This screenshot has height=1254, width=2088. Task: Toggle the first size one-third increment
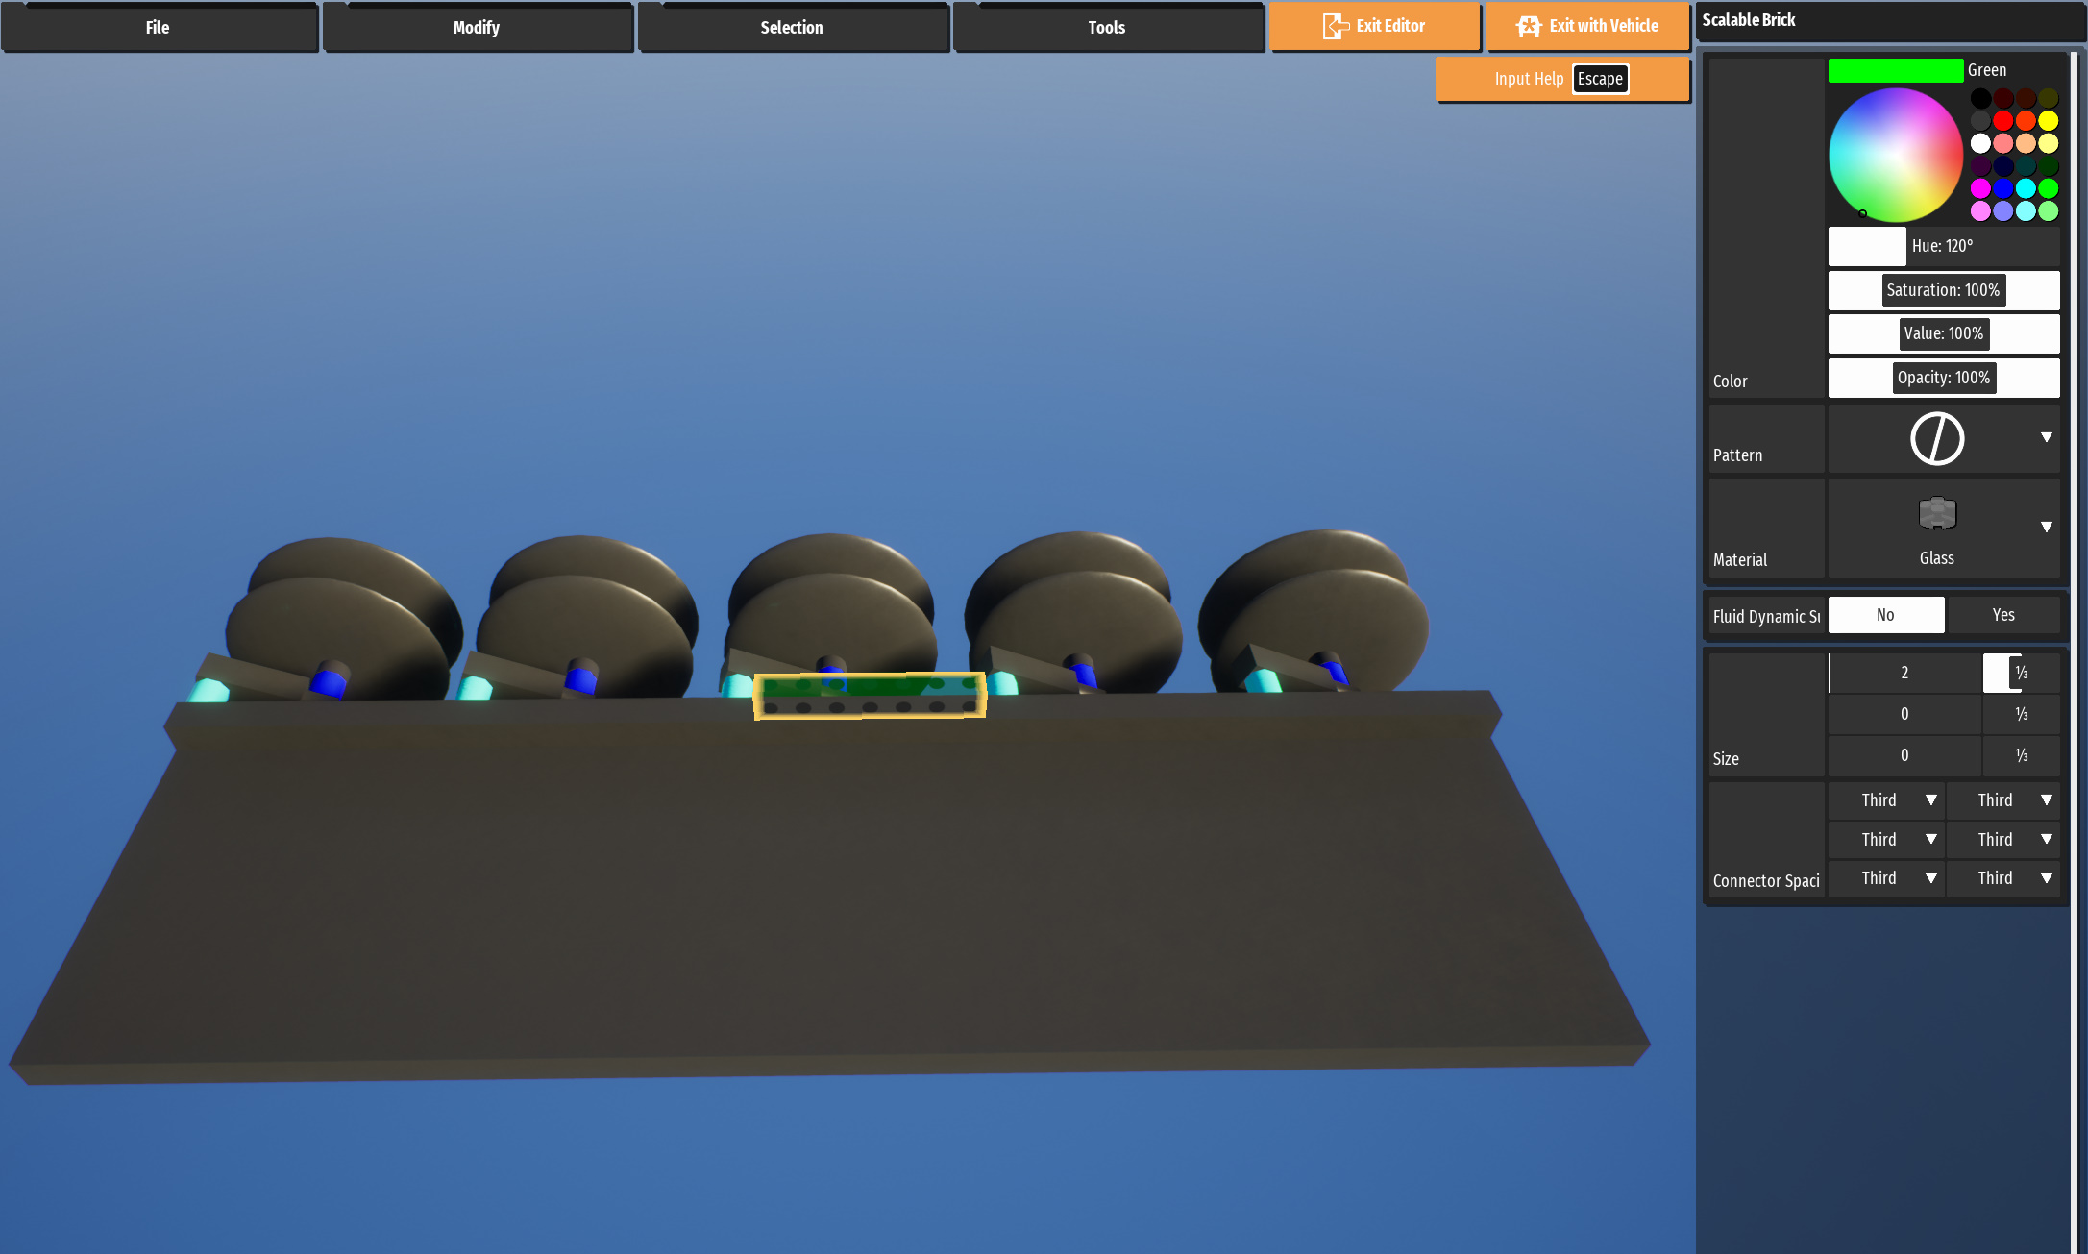[x=2021, y=673]
